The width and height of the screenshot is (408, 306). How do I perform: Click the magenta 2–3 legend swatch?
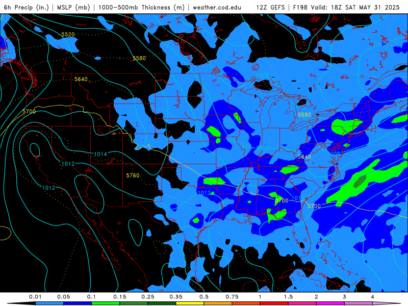(330, 303)
